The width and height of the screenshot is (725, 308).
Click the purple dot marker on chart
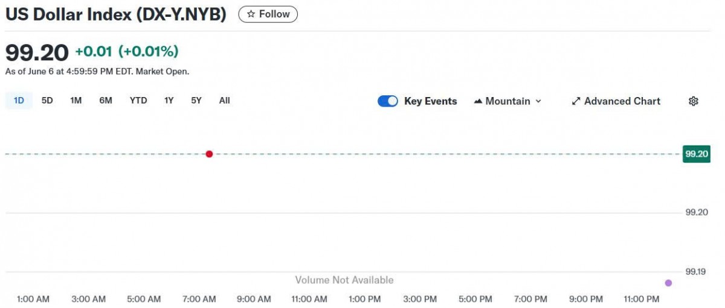[668, 283]
